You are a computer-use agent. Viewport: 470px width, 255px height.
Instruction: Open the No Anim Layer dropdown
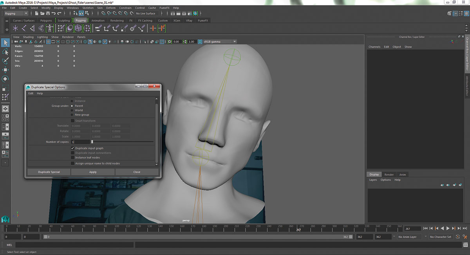point(410,237)
